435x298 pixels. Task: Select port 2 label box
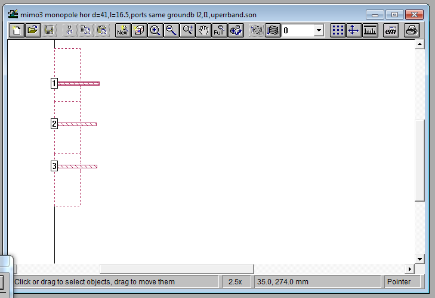pyautogui.click(x=54, y=124)
